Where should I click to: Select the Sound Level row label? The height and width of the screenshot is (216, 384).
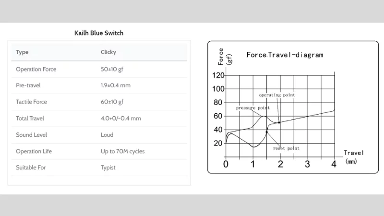coord(31,135)
